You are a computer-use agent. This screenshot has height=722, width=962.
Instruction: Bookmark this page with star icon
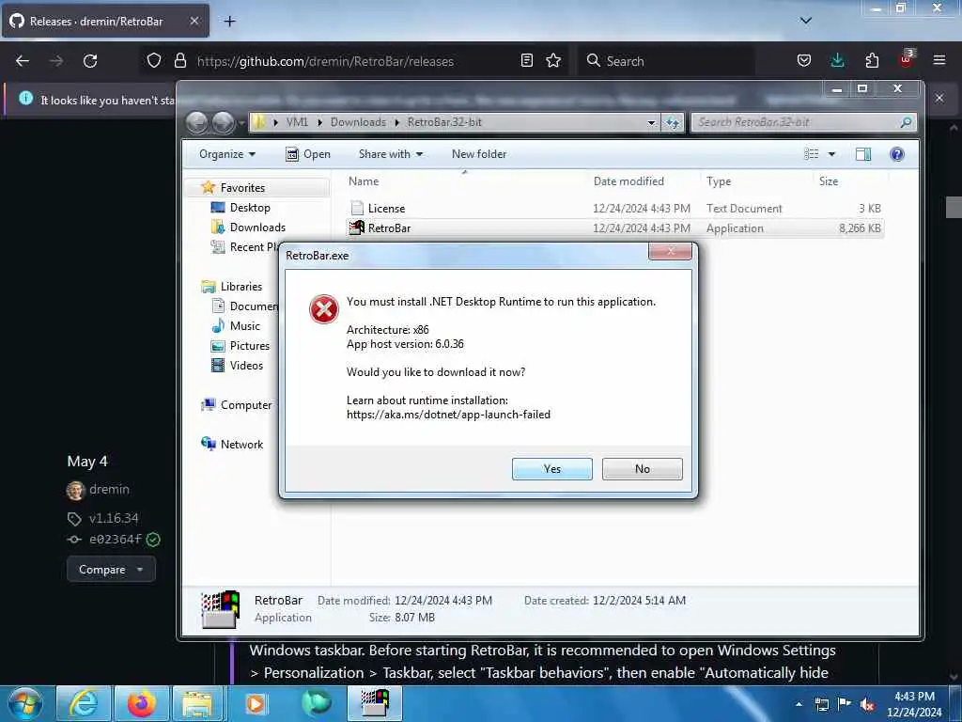point(553,60)
